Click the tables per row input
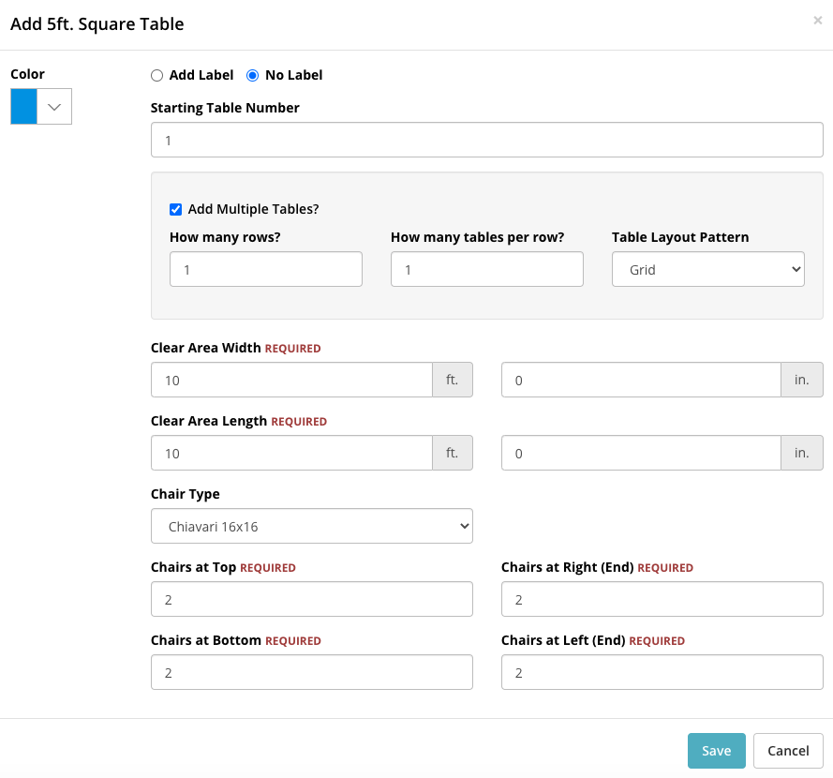This screenshot has height=778, width=833. pos(487,269)
